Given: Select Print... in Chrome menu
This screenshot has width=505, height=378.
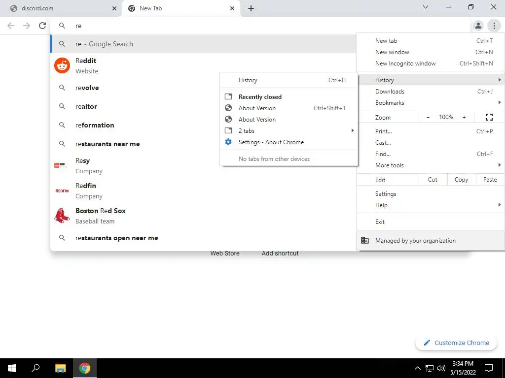Looking at the screenshot, I should [x=431, y=131].
